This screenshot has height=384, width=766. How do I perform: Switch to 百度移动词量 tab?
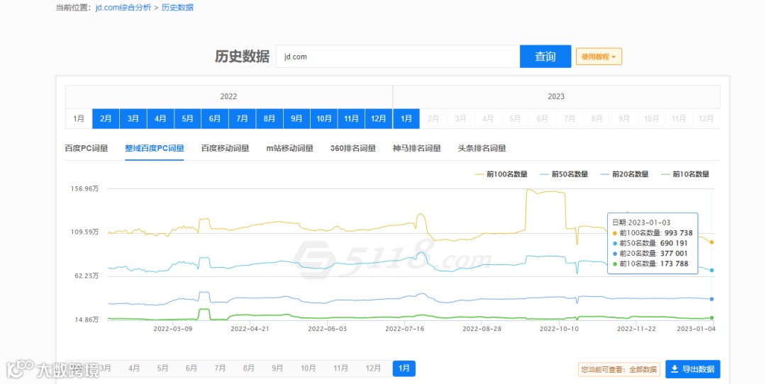pos(226,148)
